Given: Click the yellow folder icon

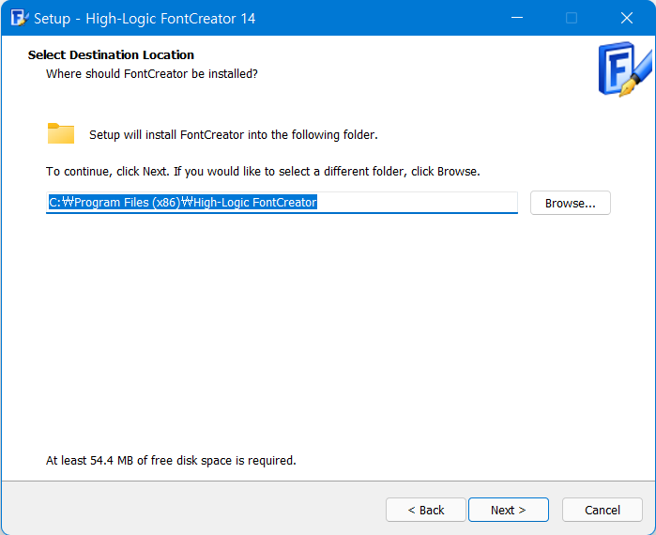Looking at the screenshot, I should tap(61, 134).
